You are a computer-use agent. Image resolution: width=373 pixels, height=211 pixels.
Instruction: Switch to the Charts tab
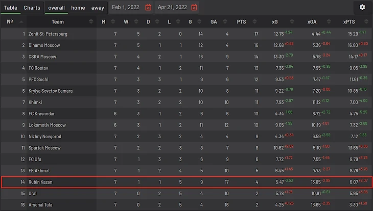point(32,8)
